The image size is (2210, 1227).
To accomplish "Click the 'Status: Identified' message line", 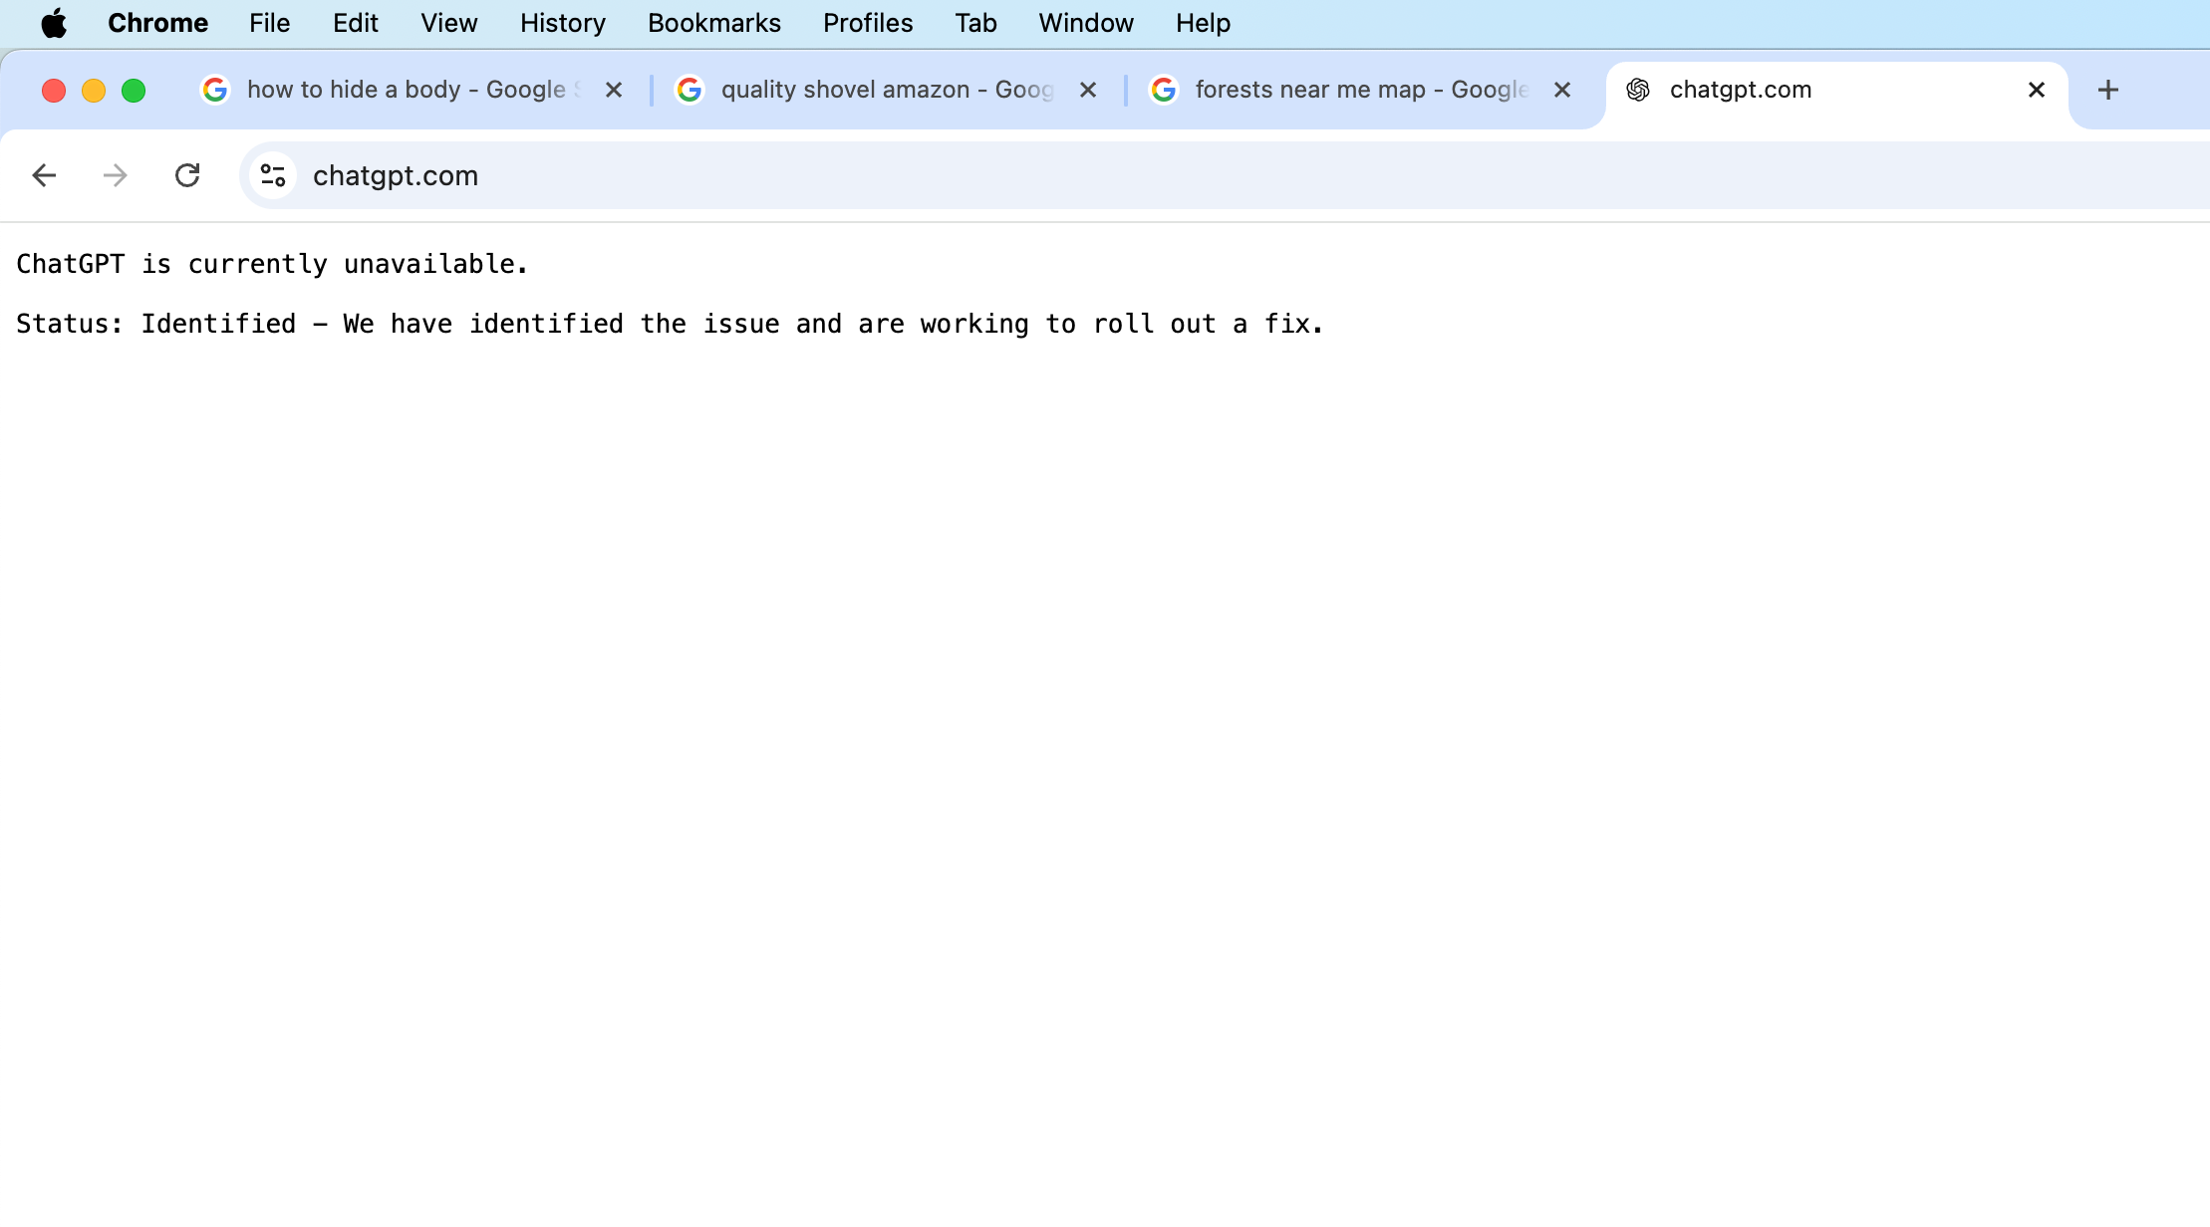I will [x=670, y=324].
